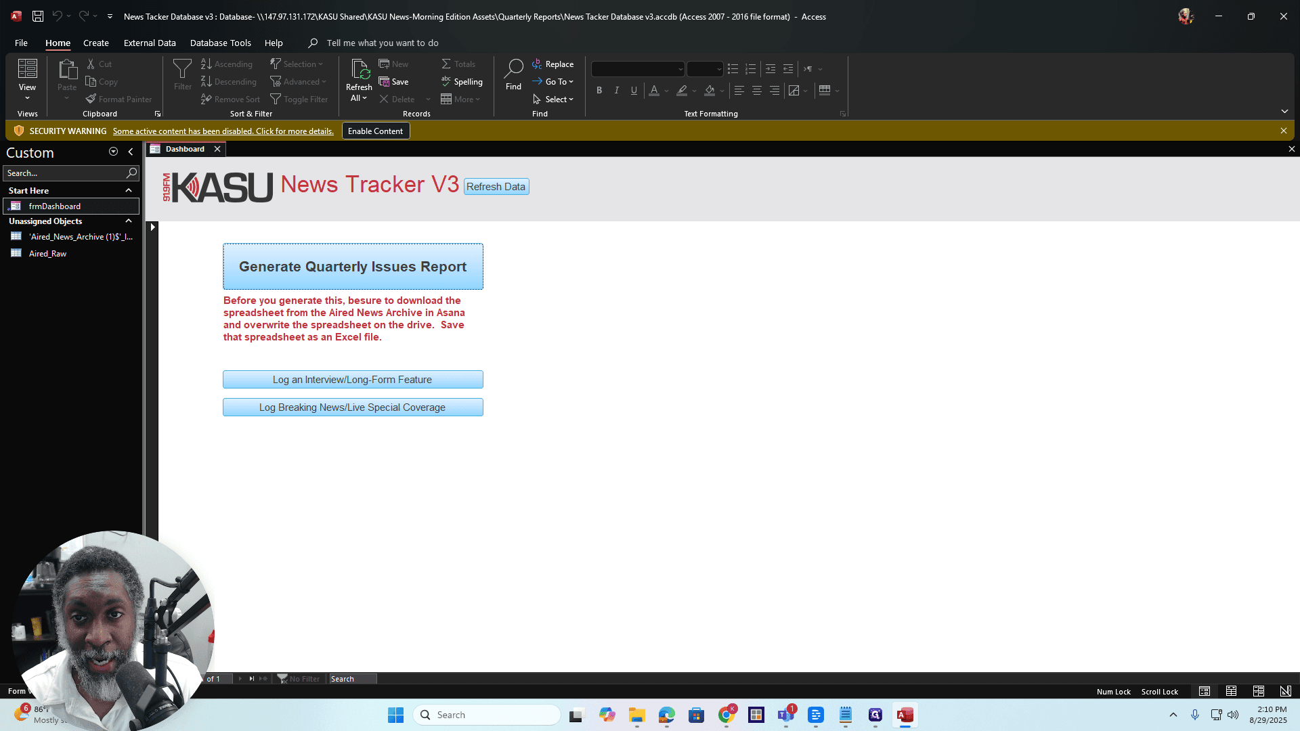Viewport: 1300px width, 731px height.
Task: Click the Replace tool
Action: click(x=553, y=64)
